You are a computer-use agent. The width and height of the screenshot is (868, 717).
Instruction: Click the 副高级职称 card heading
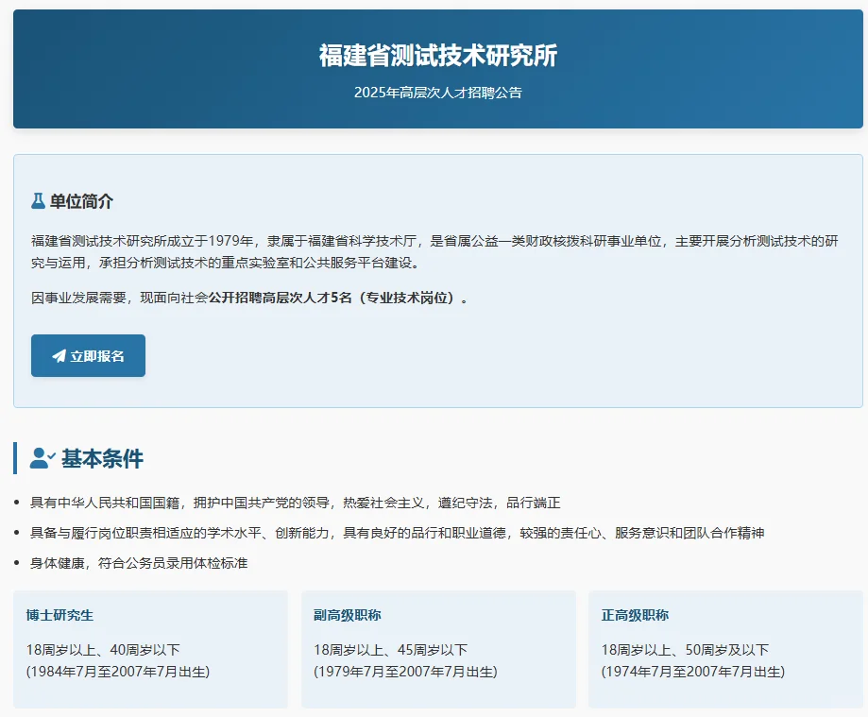tap(347, 615)
